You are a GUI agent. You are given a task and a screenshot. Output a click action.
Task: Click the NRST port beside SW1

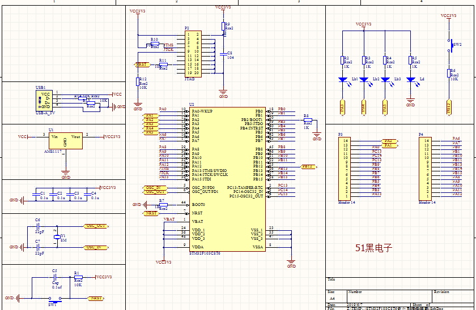click(96, 298)
